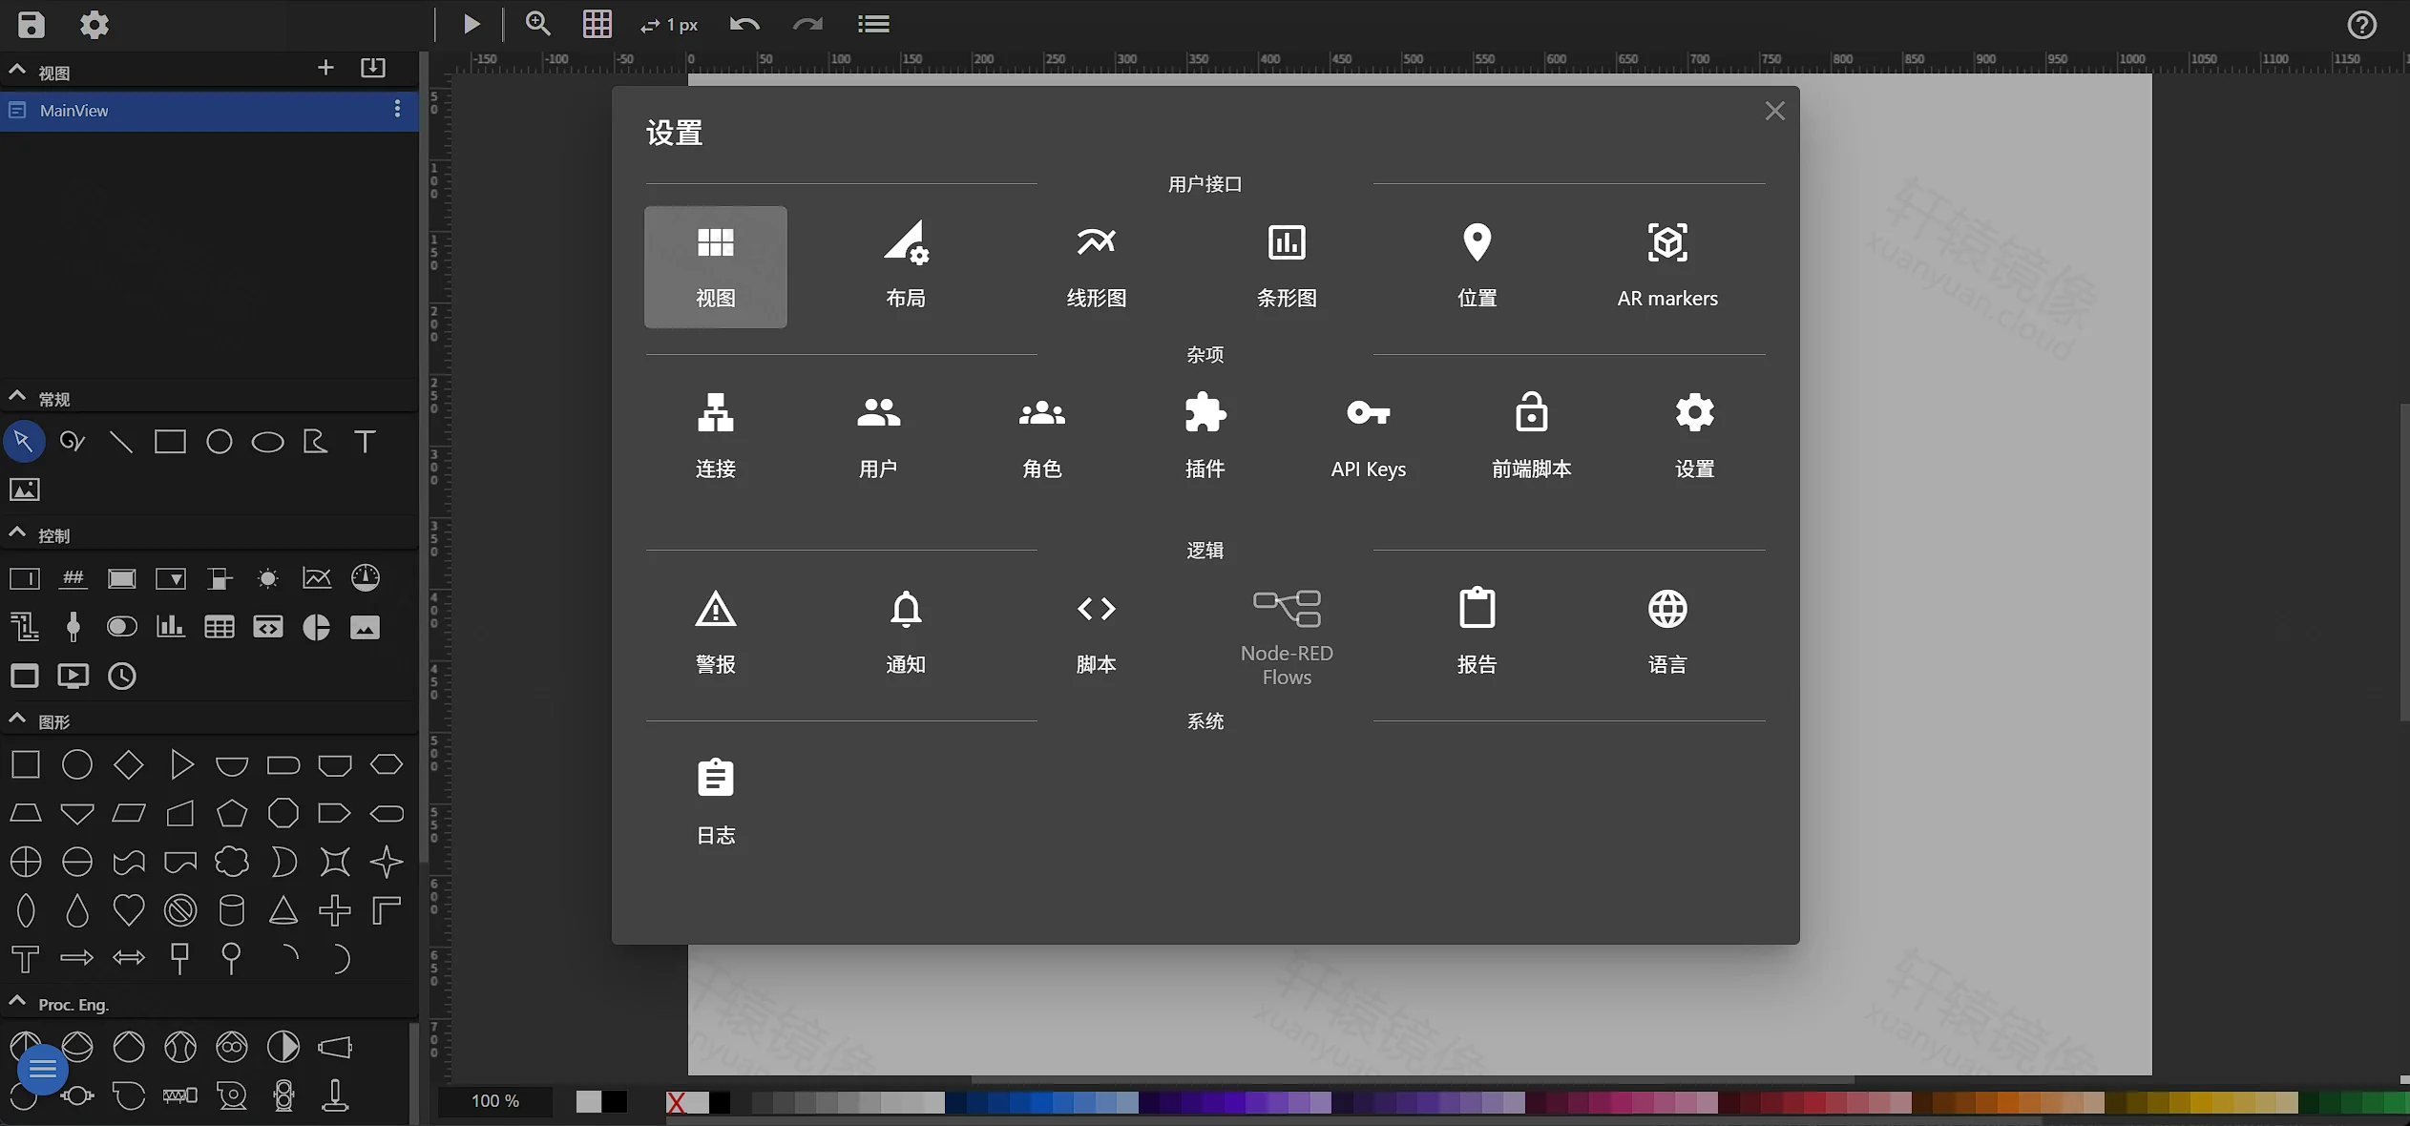Open the AR markers settings

[x=1667, y=267]
